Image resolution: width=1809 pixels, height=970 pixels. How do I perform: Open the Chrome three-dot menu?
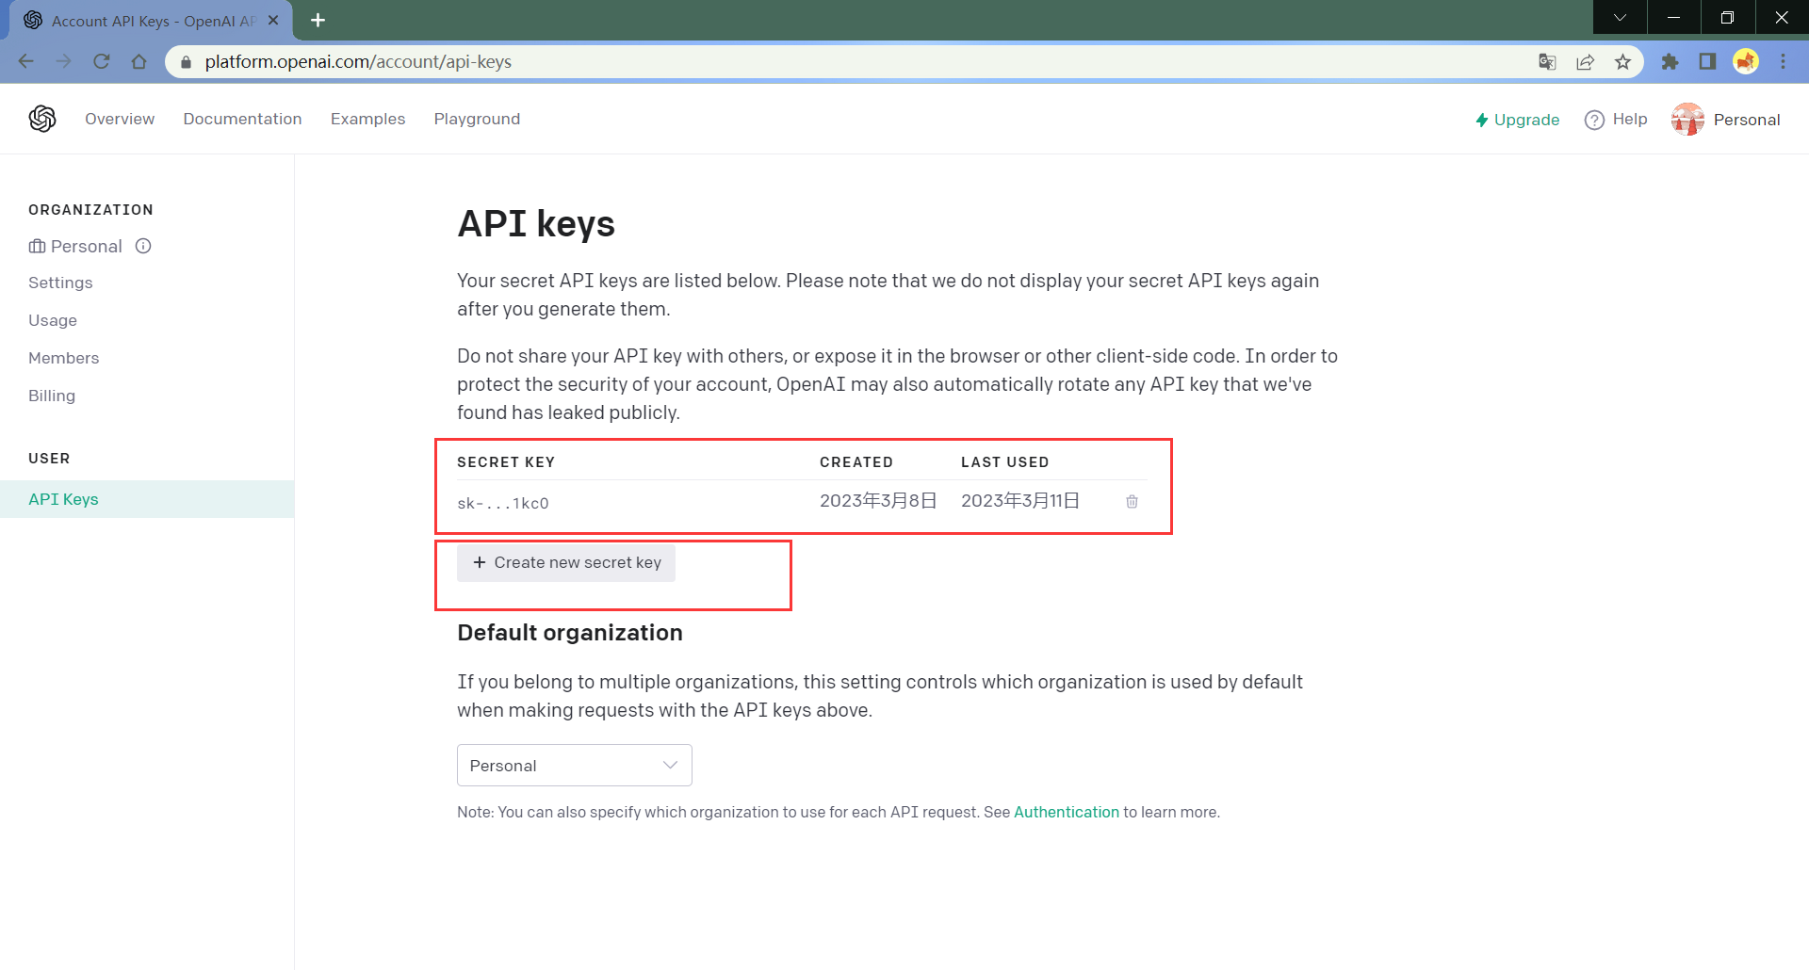[1783, 62]
